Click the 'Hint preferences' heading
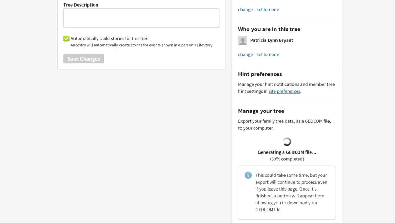The width and height of the screenshot is (395, 223). pyautogui.click(x=260, y=74)
